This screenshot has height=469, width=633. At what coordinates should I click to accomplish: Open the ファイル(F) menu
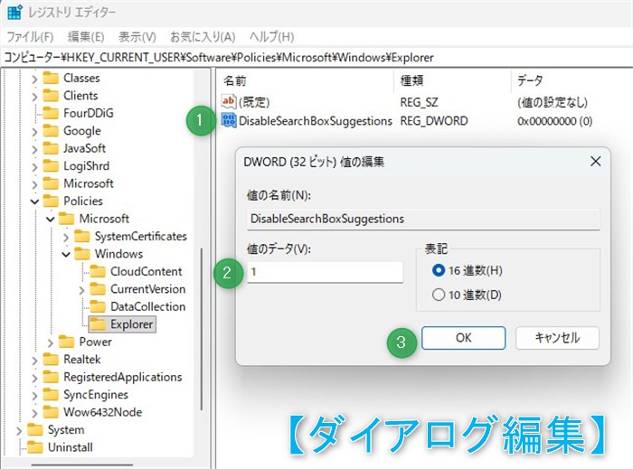click(30, 37)
